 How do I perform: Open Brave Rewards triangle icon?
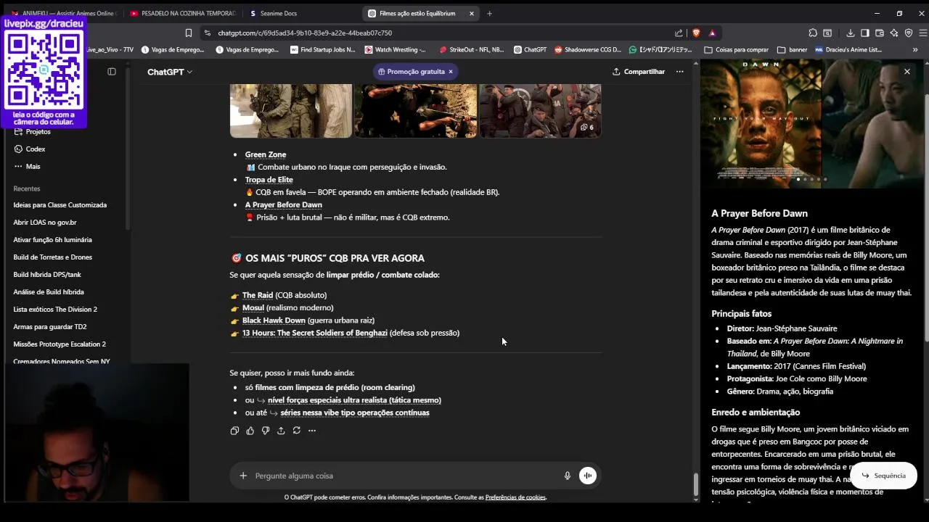[712, 33]
